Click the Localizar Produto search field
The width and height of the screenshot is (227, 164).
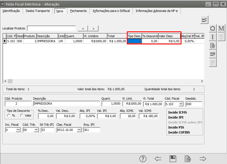point(51,28)
